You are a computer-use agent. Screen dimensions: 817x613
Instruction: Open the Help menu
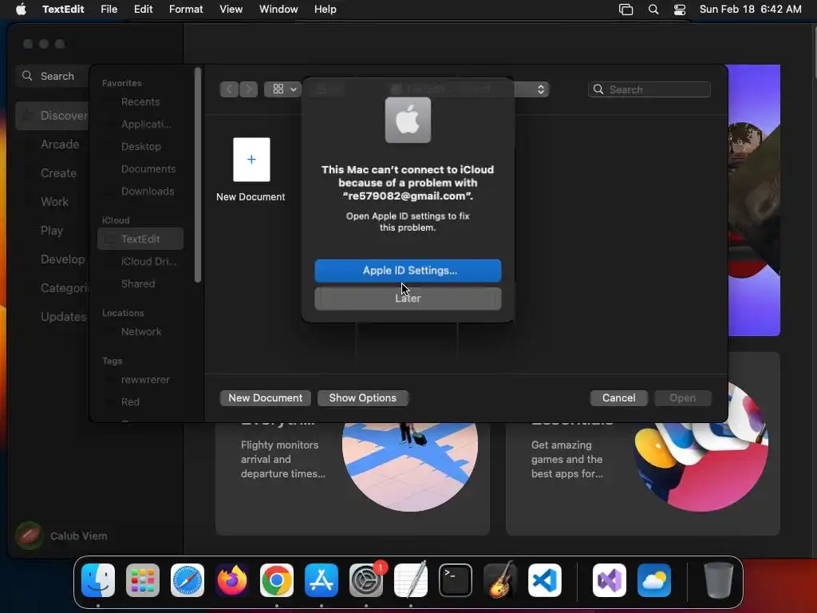(x=326, y=9)
